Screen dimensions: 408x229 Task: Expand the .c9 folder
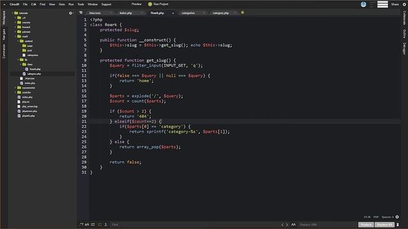[x=15, y=18]
